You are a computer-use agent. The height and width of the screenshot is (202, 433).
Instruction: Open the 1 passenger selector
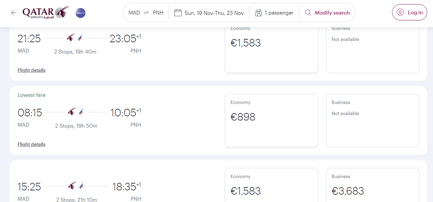point(274,13)
